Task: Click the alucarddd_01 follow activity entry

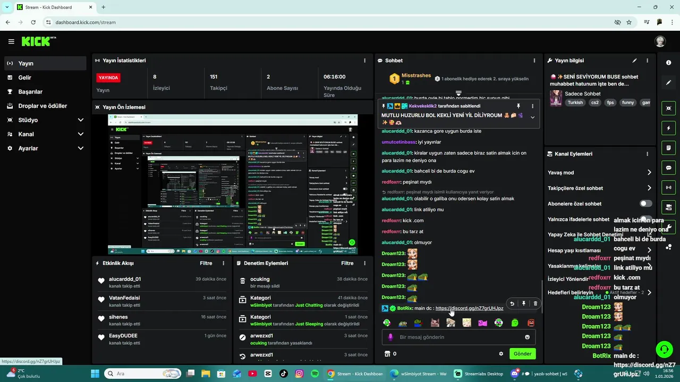Action: click(162, 282)
